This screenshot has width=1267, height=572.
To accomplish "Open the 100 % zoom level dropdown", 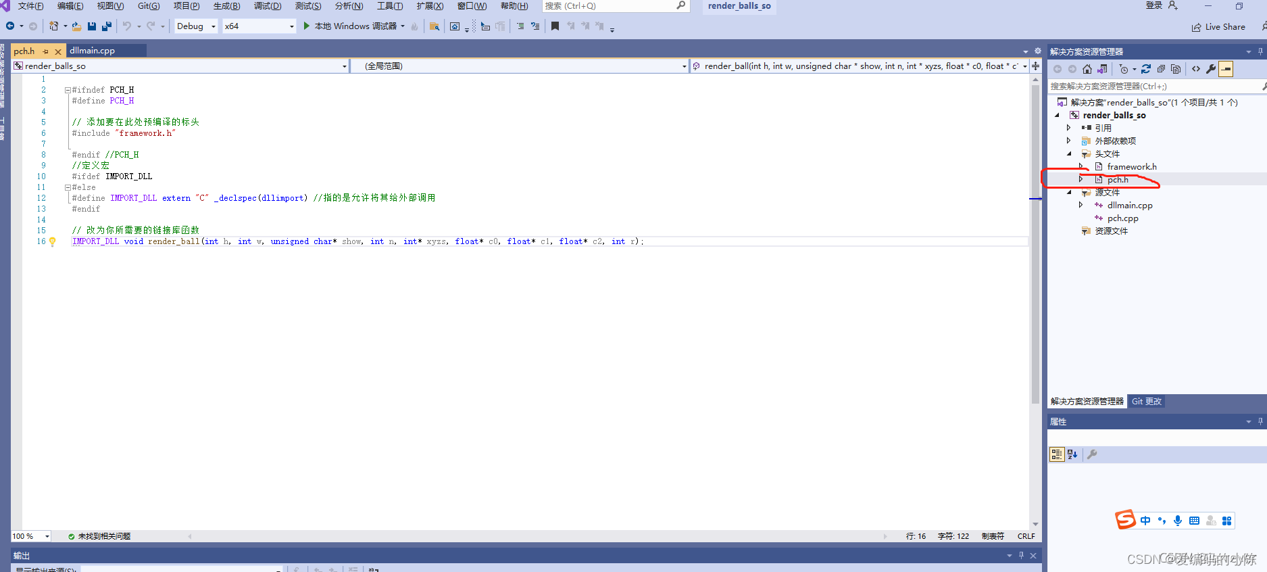I will tap(31, 536).
